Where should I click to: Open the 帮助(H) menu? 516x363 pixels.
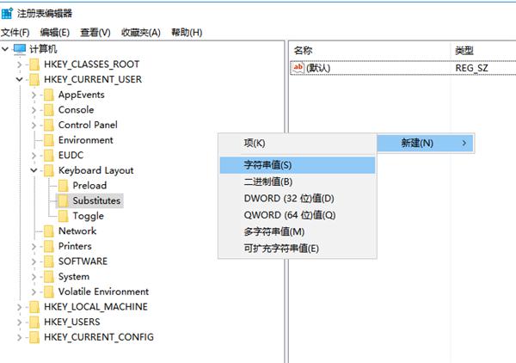click(187, 33)
